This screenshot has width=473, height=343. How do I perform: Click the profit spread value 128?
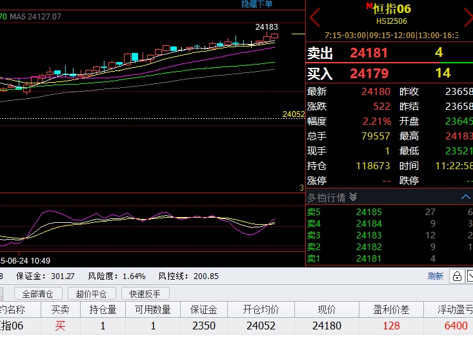click(391, 326)
